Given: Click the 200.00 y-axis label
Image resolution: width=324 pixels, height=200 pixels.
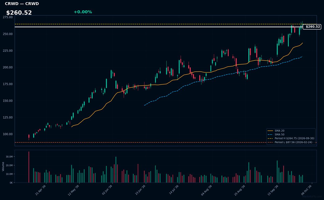Looking at the screenshot, I should point(8,67).
